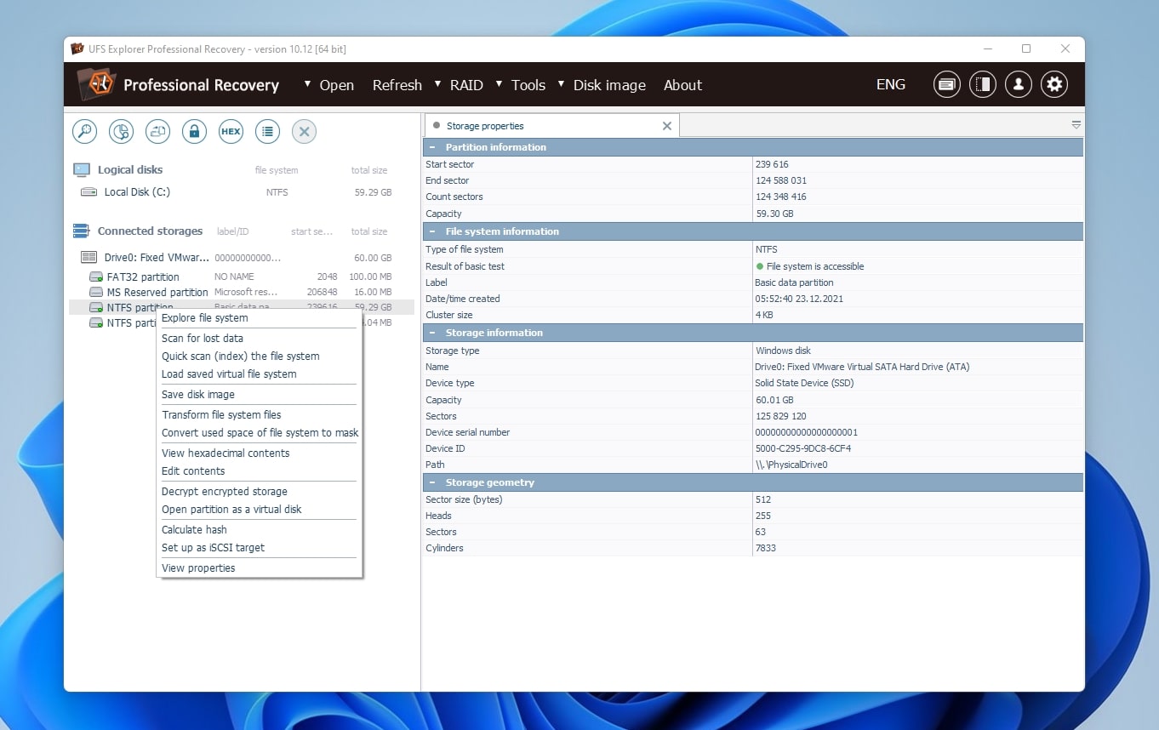Click the pie-chart partition manager icon
Image resolution: width=1159 pixels, height=730 pixels.
[x=122, y=131]
